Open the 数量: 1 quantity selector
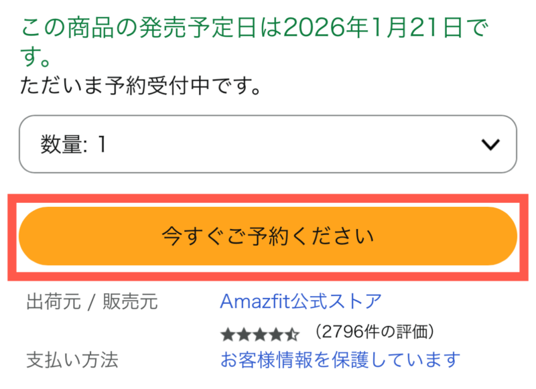 [268, 145]
